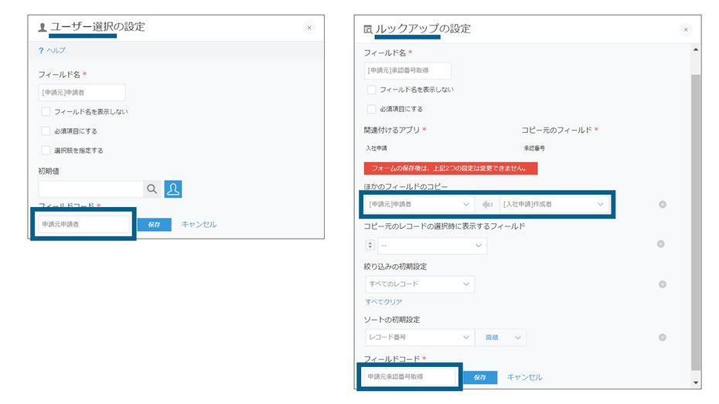Click すべてクリア link
Viewport: 719px width, 404px height.
pyautogui.click(x=383, y=302)
